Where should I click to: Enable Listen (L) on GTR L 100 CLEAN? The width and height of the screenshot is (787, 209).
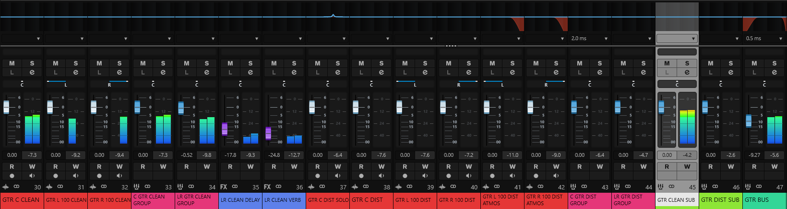[x=56, y=72]
